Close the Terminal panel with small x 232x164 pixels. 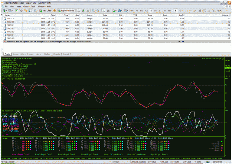click(x=2, y=14)
